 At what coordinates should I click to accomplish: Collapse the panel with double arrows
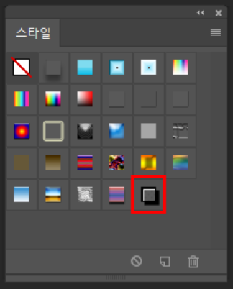pyautogui.click(x=200, y=13)
